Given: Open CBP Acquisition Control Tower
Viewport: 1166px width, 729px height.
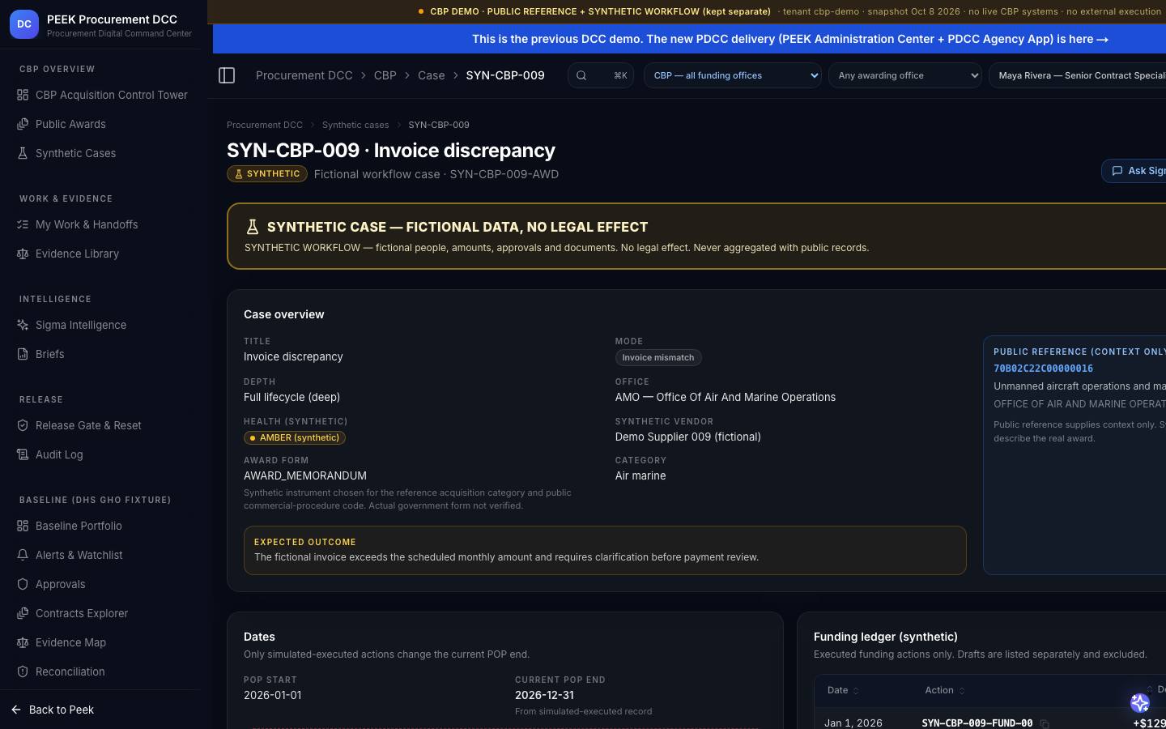Looking at the screenshot, I should 102,95.
